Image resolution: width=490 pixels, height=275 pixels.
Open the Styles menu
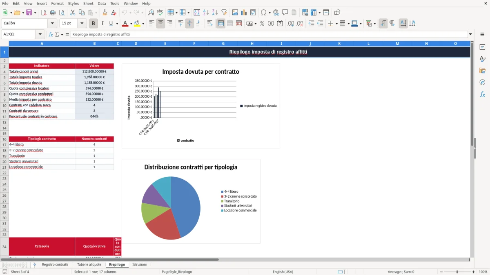73,3
